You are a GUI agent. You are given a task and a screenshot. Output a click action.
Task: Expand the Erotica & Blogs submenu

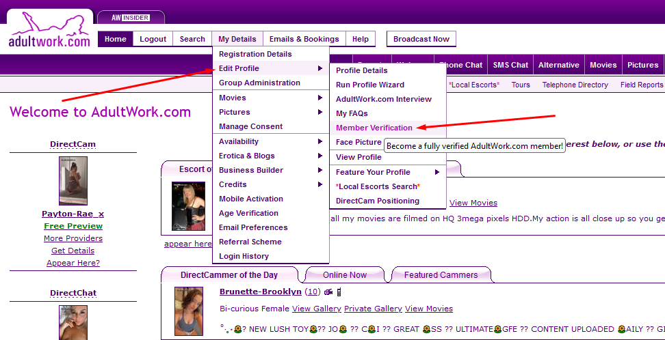click(270, 156)
